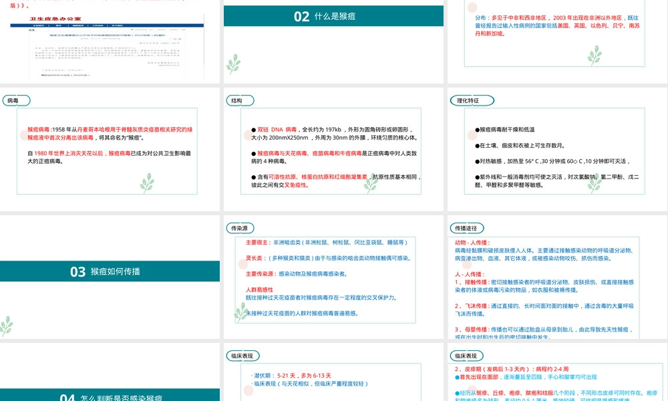Click the 理化特征 label tag
This screenshot has width=668, height=401.
pyautogui.click(x=472, y=100)
